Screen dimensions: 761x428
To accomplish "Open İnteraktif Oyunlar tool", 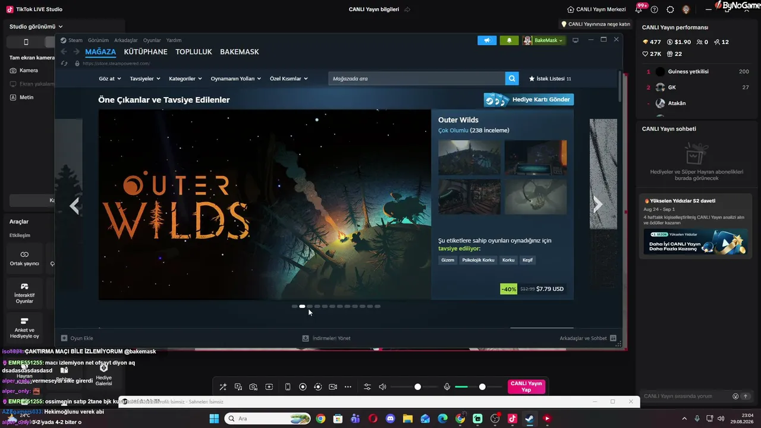I will (24, 292).
